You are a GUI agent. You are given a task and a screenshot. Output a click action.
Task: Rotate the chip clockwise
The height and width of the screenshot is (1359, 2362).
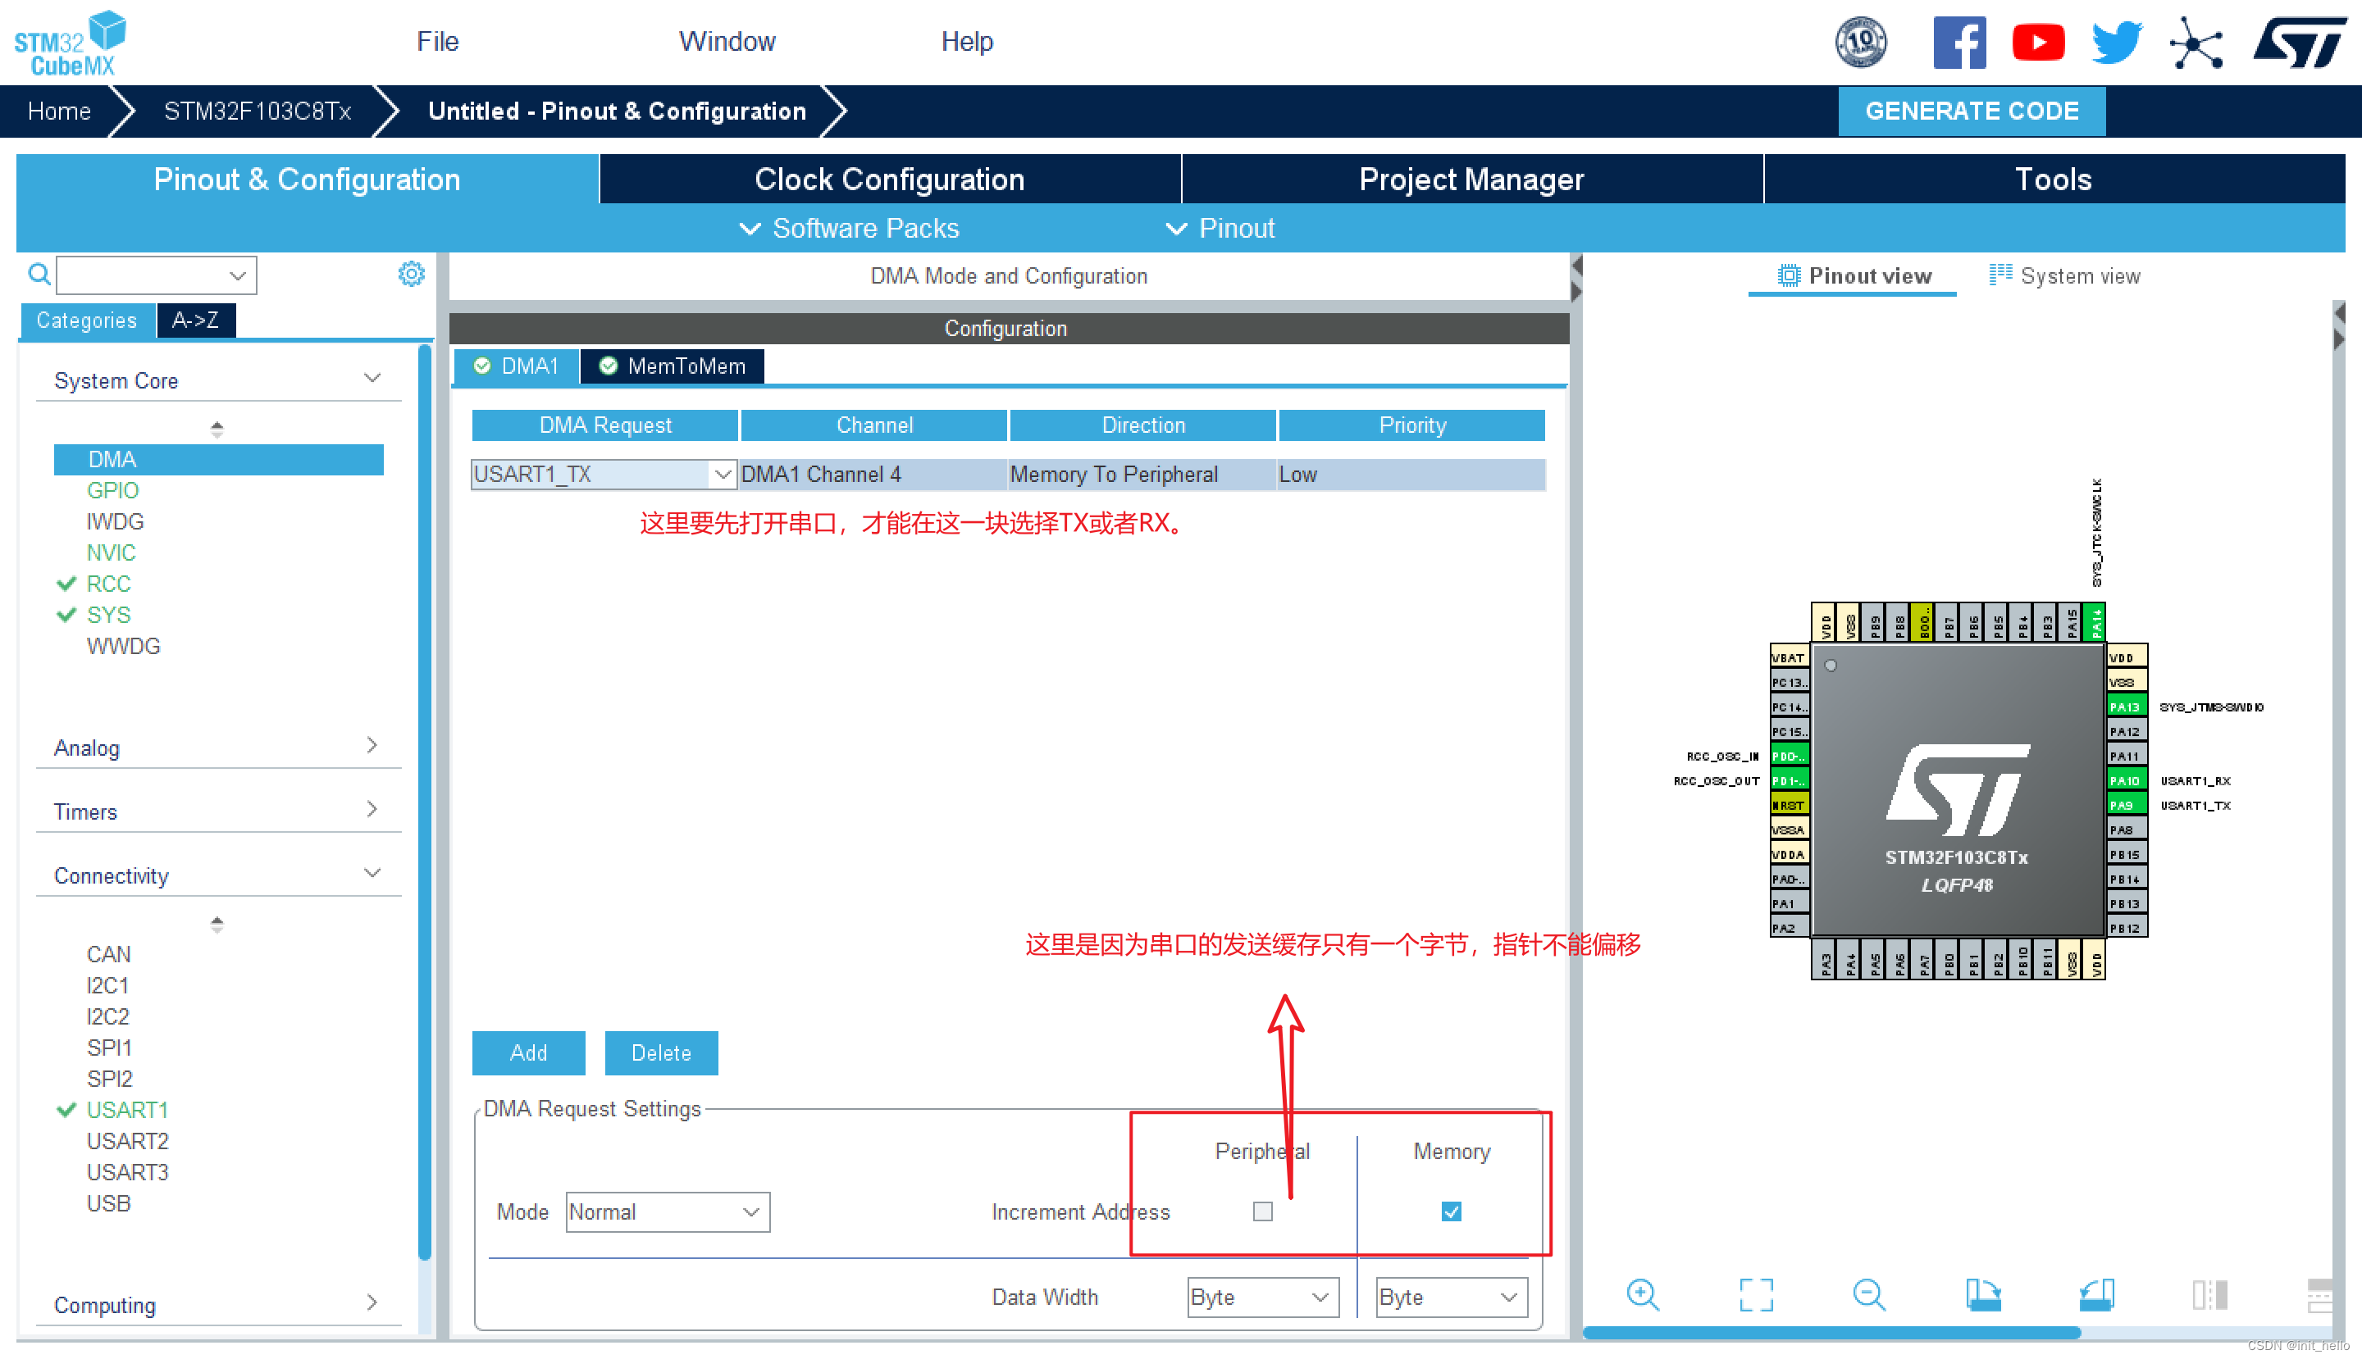pos(1983,1294)
